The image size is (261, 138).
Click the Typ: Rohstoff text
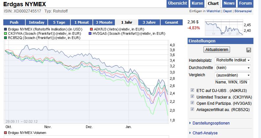click(x=56, y=11)
